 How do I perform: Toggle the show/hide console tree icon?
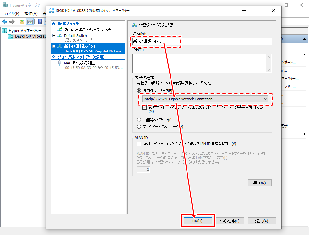(30, 22)
